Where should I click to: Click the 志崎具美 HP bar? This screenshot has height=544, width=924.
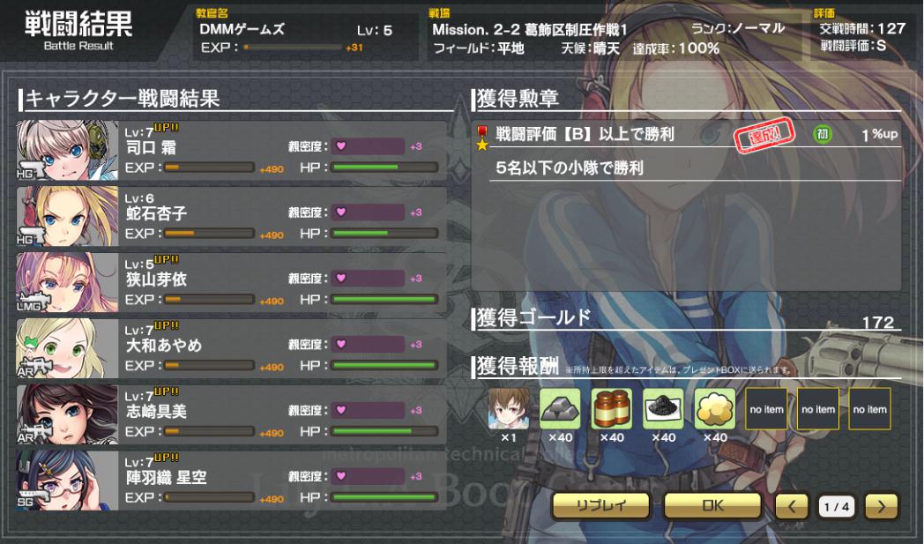[x=384, y=431]
